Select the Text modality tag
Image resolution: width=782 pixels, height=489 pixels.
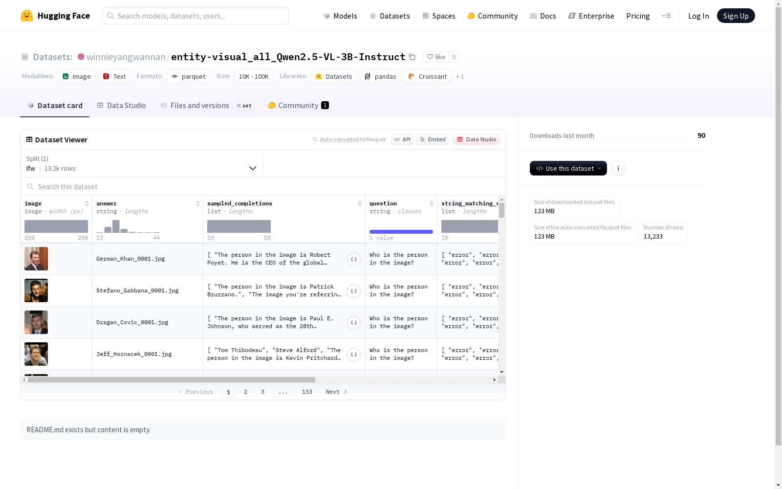click(x=114, y=76)
